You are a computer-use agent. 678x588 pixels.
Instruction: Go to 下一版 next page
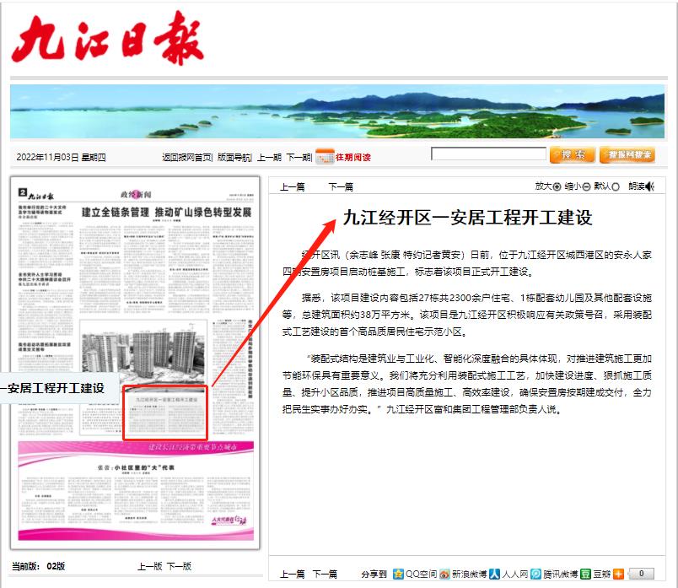179,566
